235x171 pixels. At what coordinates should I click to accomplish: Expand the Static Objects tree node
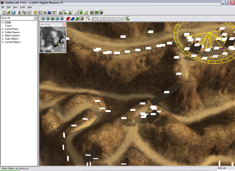(2, 39)
